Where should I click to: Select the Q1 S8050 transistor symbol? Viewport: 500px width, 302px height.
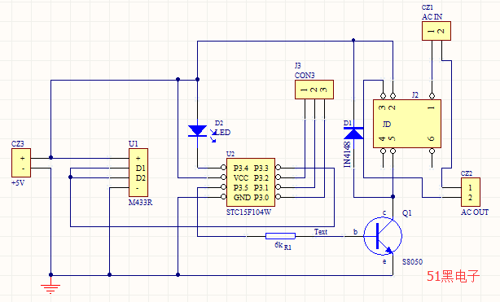[x=383, y=236]
